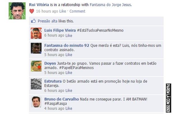188x116 pixels.
Task: Open the Pressão alta profile link
Action: (x=48, y=21)
